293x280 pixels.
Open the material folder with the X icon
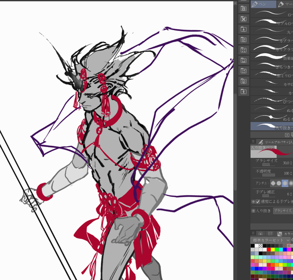click(243, 19)
